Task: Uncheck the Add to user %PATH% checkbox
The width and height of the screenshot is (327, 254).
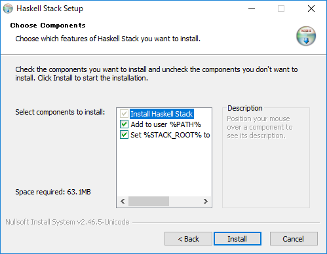Action: (x=124, y=124)
